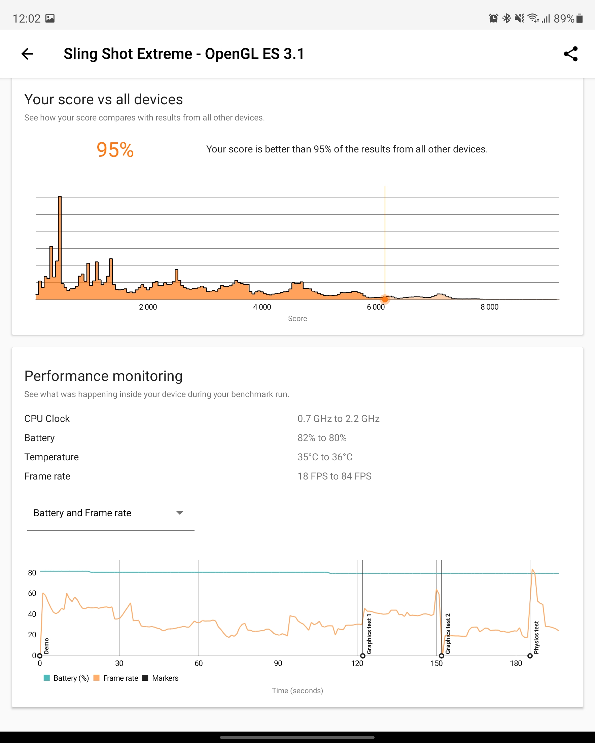Image resolution: width=595 pixels, height=743 pixels.
Task: Tap the muted sound status icon
Action: 519,18
